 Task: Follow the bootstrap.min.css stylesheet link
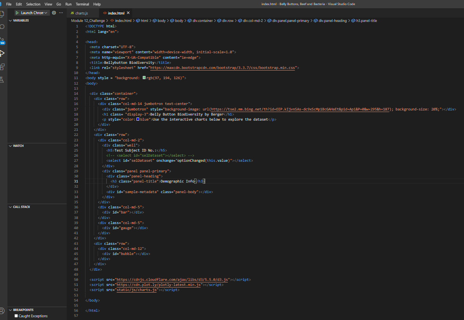(x=222, y=68)
